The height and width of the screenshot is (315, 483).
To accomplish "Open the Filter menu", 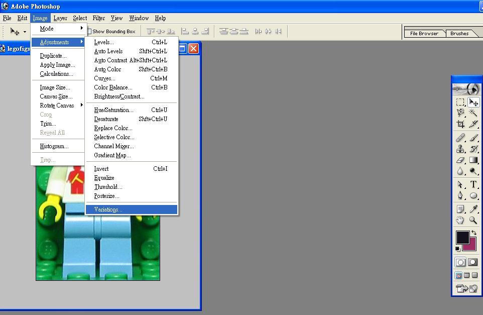I will coord(99,18).
